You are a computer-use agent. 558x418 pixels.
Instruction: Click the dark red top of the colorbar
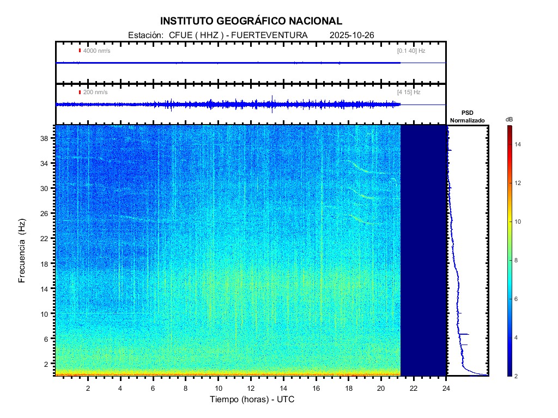point(509,128)
